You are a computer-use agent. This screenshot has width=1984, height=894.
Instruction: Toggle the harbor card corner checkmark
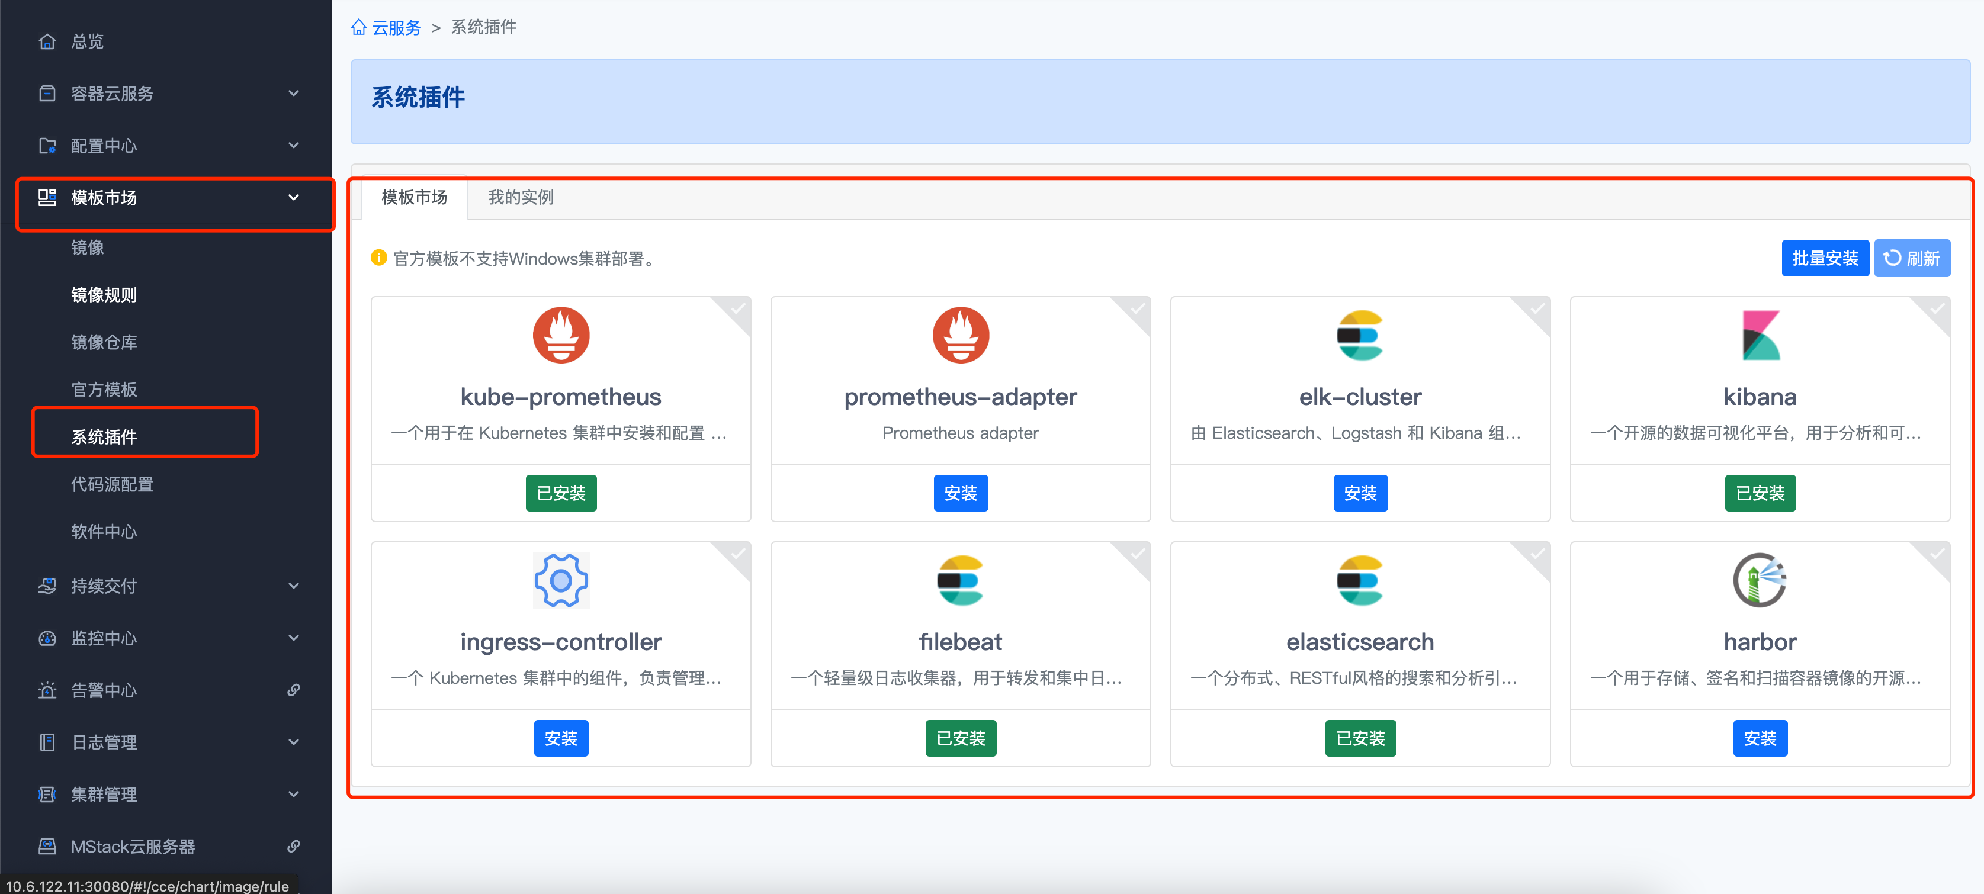pyautogui.click(x=1938, y=554)
